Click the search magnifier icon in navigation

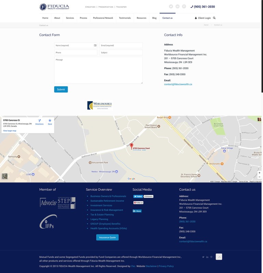pos(214,18)
